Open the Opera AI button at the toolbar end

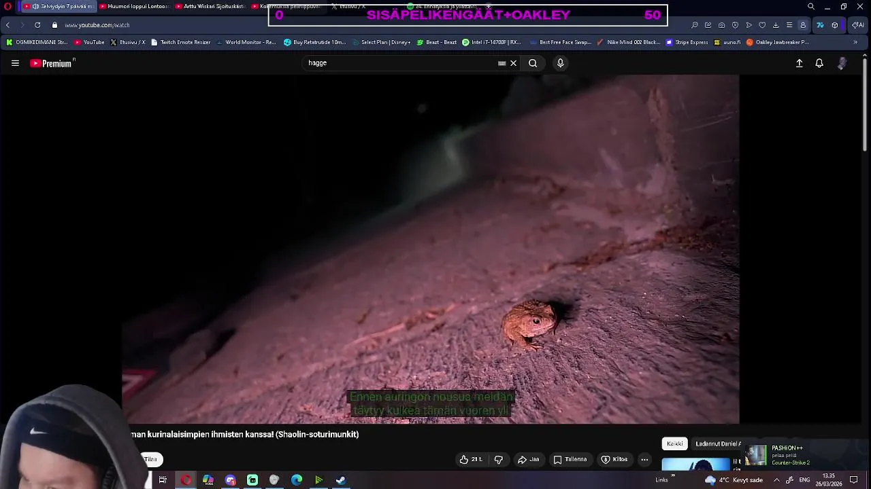[x=857, y=25]
